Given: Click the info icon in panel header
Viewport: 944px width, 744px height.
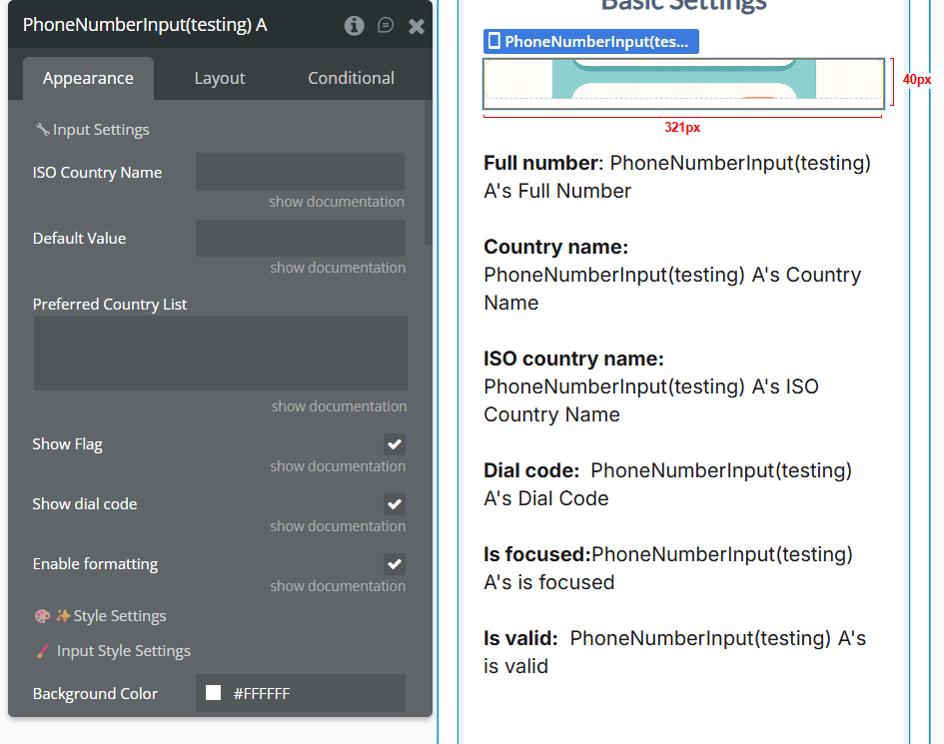Looking at the screenshot, I should [x=355, y=26].
